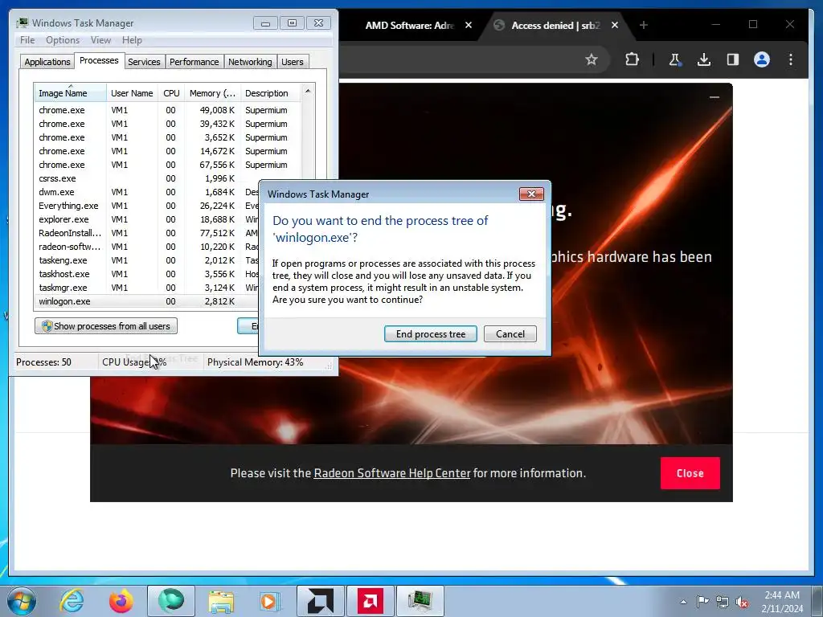This screenshot has width=823, height=617.
Task: Sort processes by CPU column
Action: 171,93
